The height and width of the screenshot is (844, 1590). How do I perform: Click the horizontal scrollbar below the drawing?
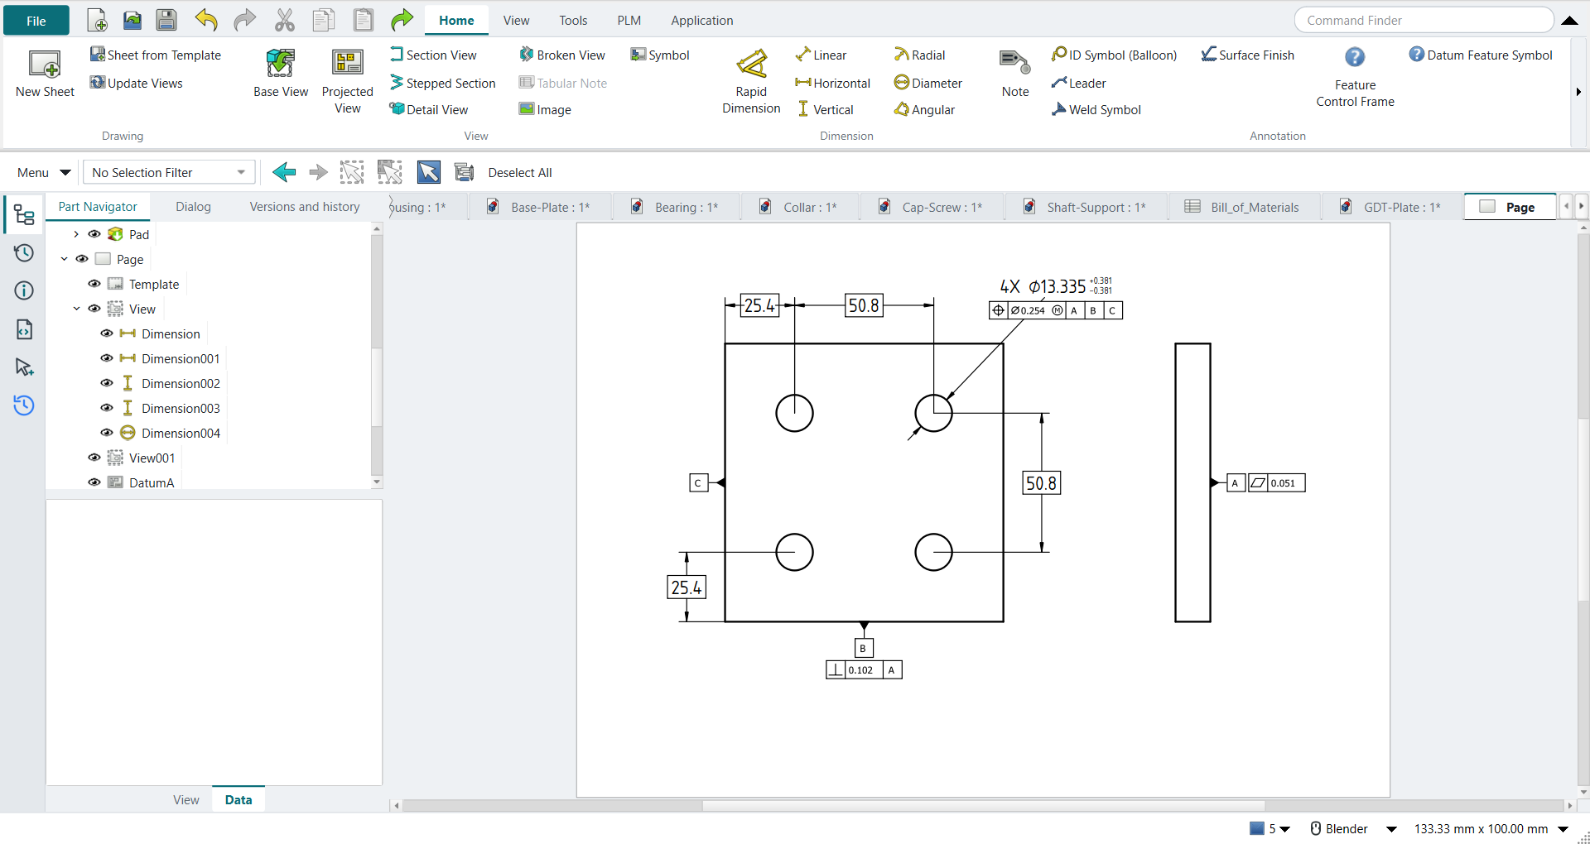[983, 805]
